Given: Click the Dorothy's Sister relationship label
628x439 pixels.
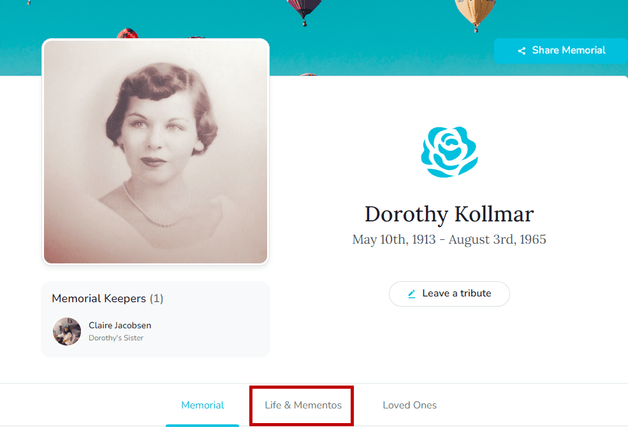Looking at the screenshot, I should (x=116, y=338).
